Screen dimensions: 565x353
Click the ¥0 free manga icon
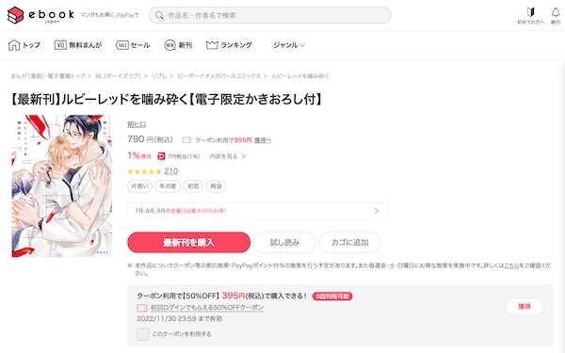pos(60,45)
